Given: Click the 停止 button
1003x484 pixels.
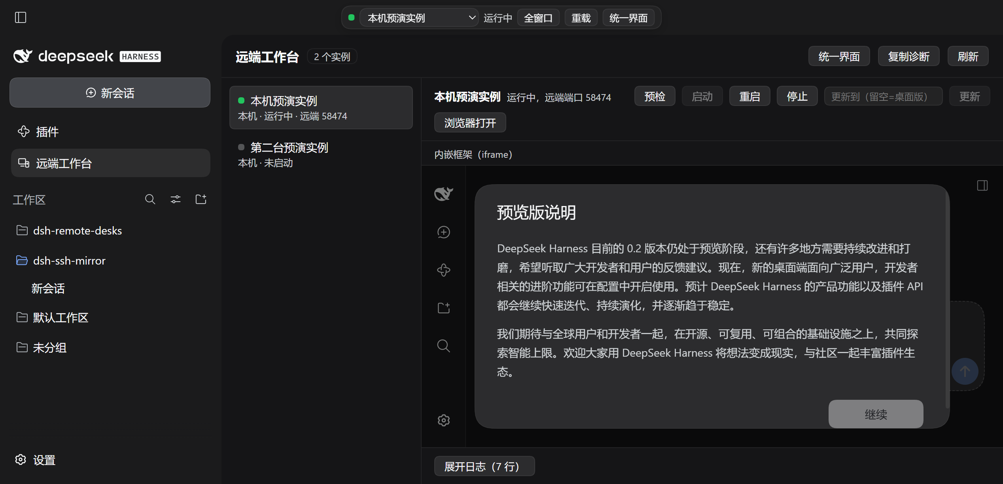Looking at the screenshot, I should [x=797, y=96].
